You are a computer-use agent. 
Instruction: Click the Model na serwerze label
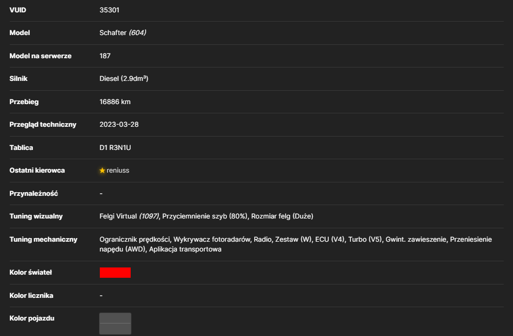41,56
